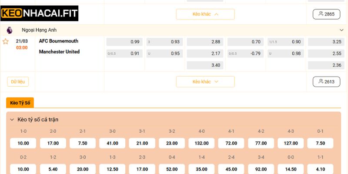Click the match date 21/03
Viewport: 348px width, 174px height.
(22, 41)
